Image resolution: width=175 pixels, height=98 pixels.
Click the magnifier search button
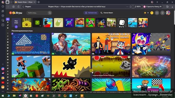click(50, 13)
